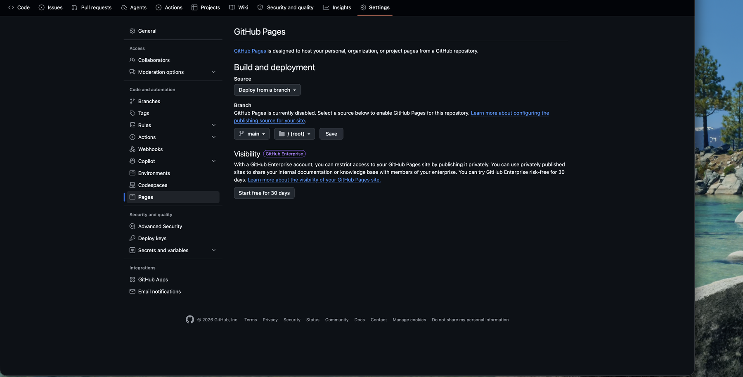Open the Wiki tab

pyautogui.click(x=239, y=7)
